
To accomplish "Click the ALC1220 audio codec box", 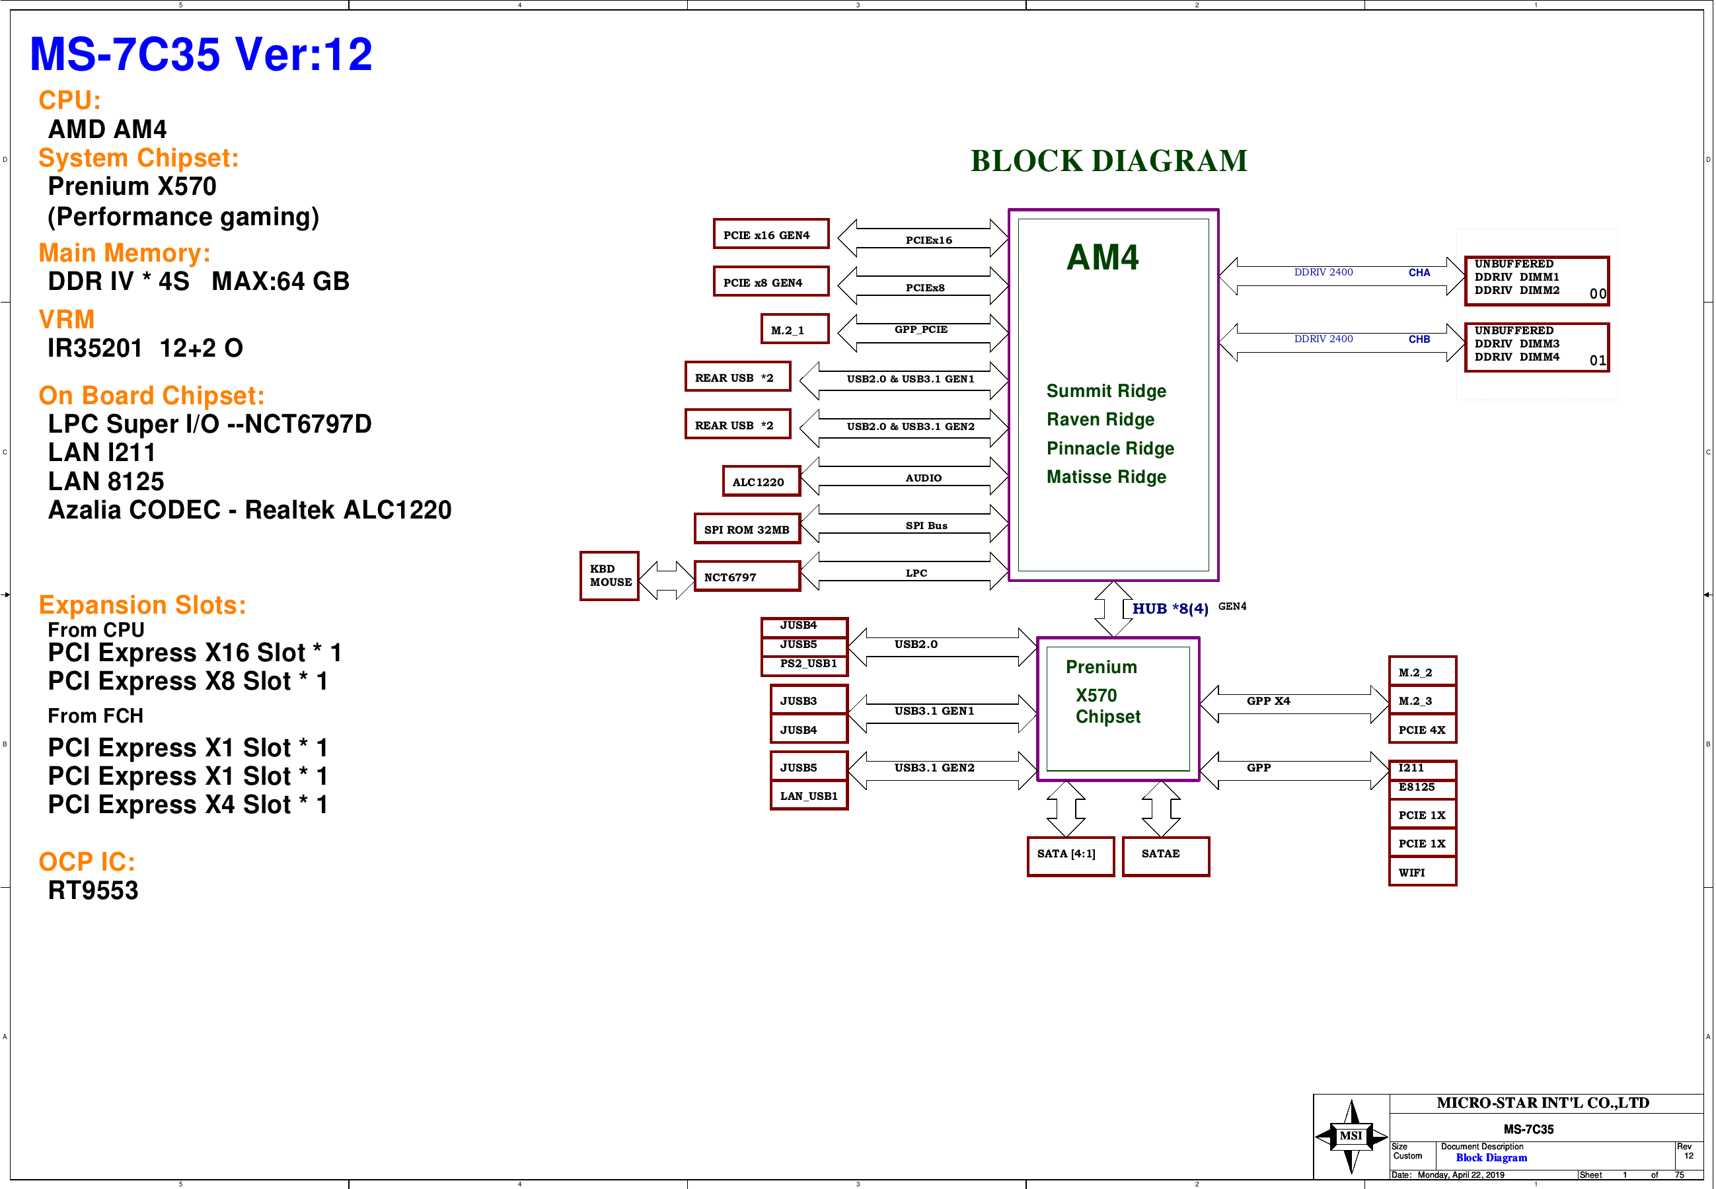I will click(x=761, y=482).
